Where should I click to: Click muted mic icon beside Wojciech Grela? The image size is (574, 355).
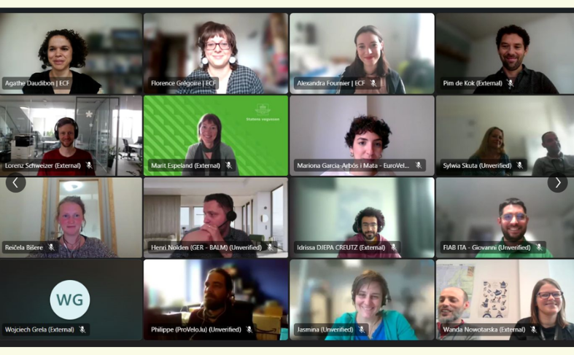pos(82,329)
